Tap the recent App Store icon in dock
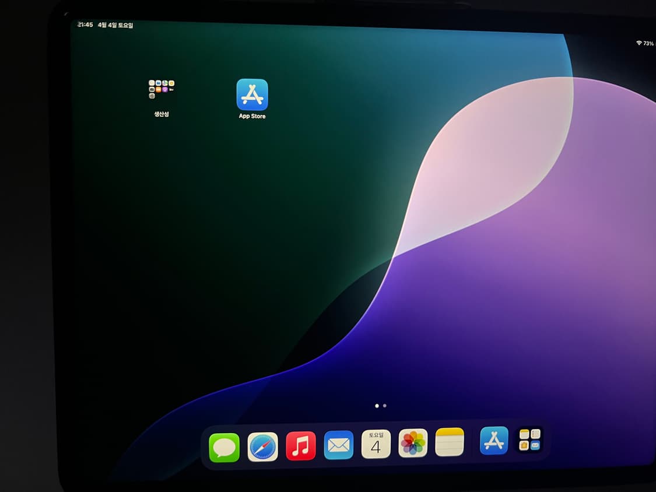 pos(494,441)
